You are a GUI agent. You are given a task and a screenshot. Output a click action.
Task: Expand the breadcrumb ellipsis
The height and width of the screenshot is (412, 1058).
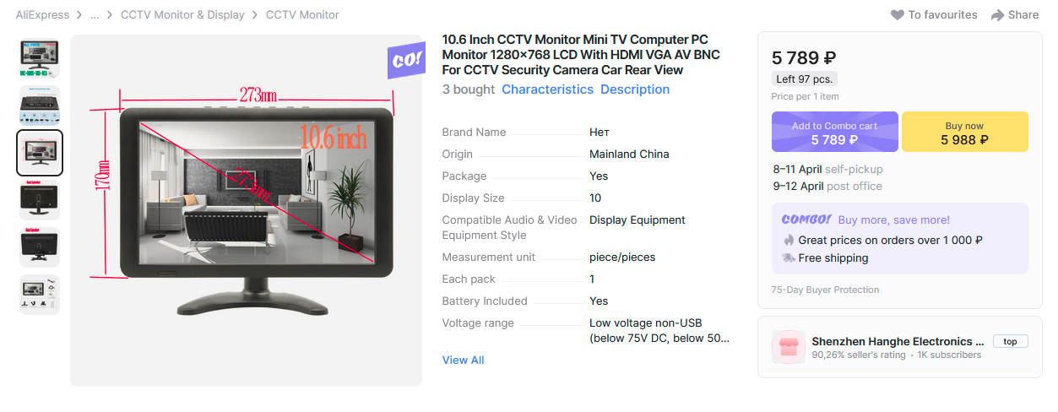point(95,15)
